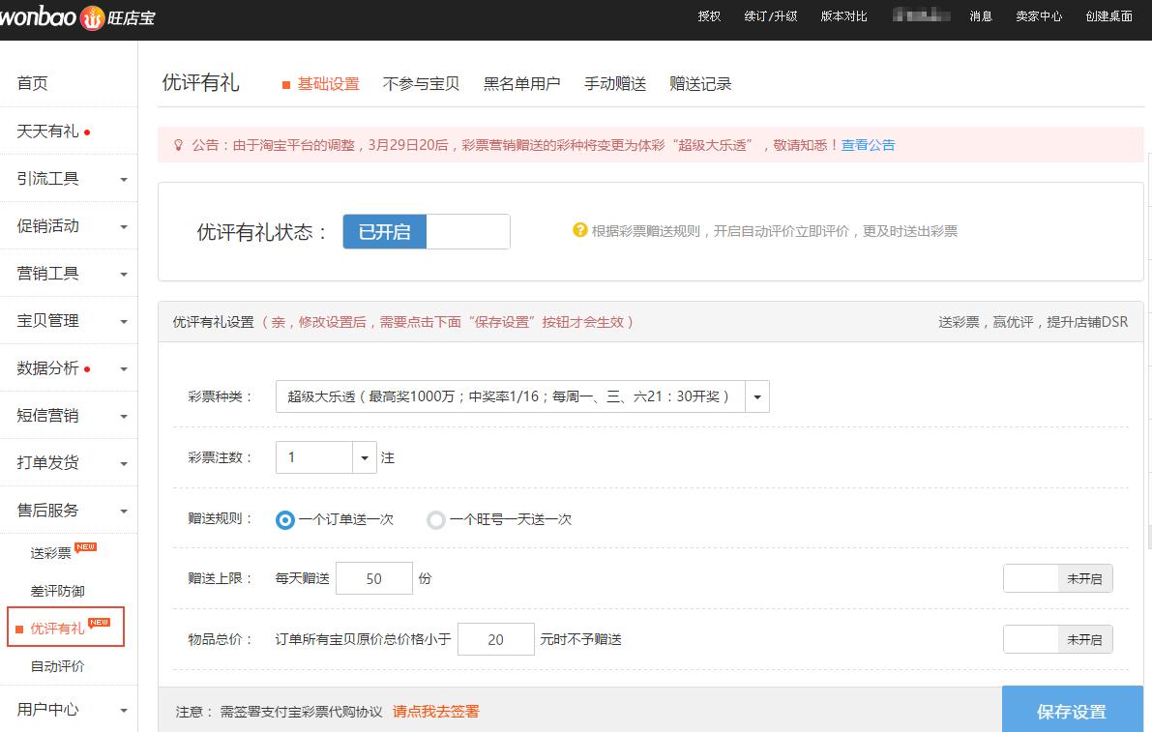Click the lightbulb icon in the announcement bar
1152x732 pixels.
pos(178,145)
